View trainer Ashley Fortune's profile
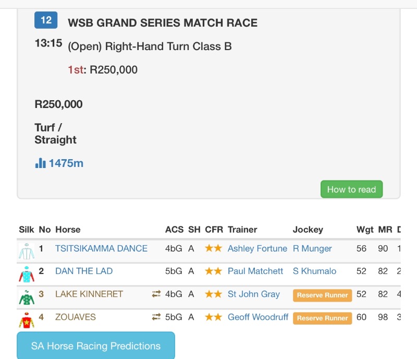This screenshot has height=359, width=417. pyautogui.click(x=257, y=248)
